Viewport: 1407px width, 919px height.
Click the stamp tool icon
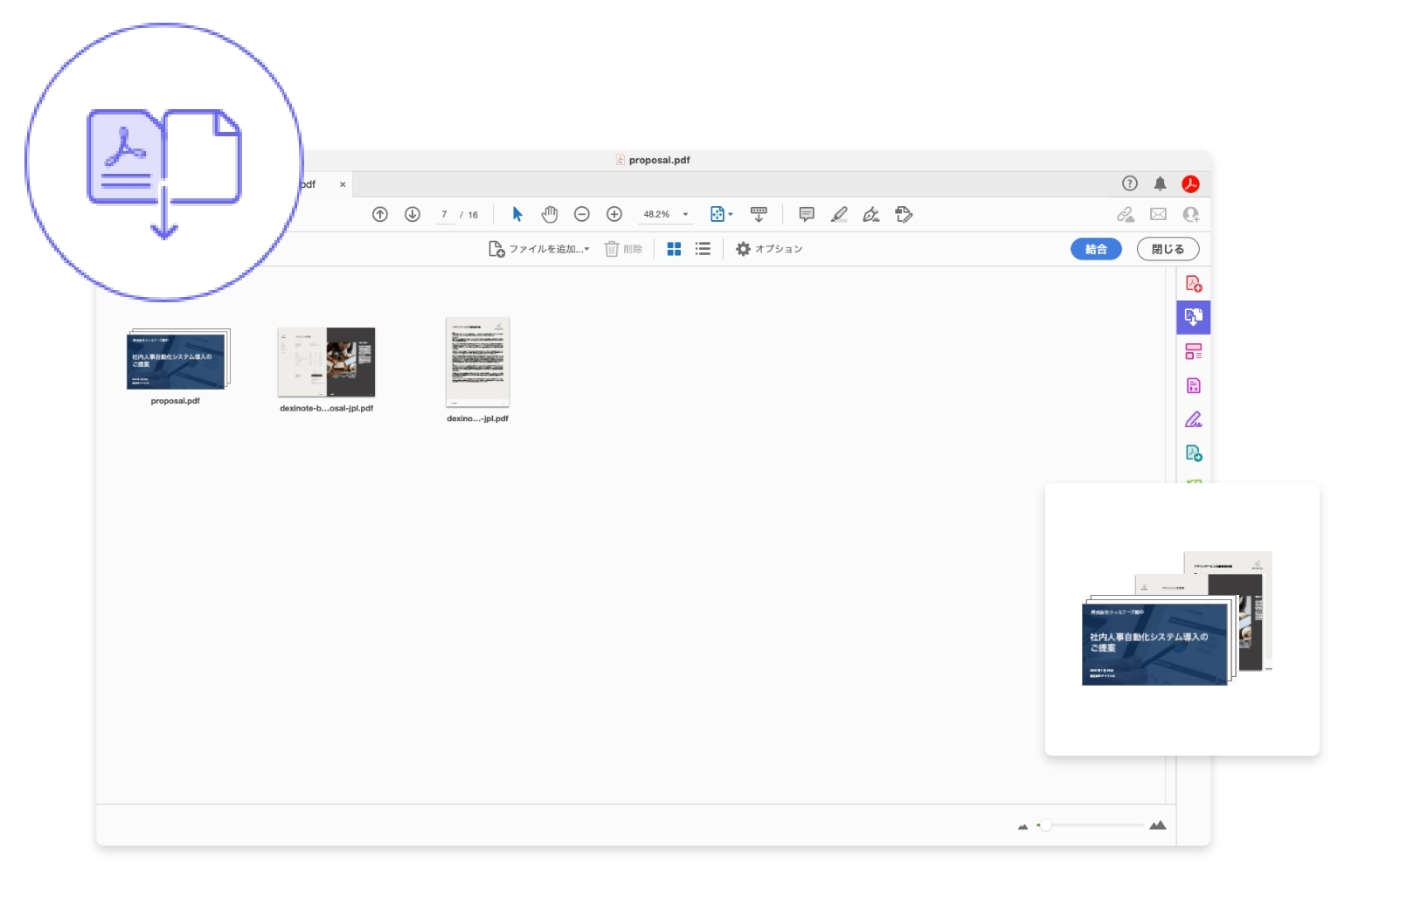coord(904,215)
